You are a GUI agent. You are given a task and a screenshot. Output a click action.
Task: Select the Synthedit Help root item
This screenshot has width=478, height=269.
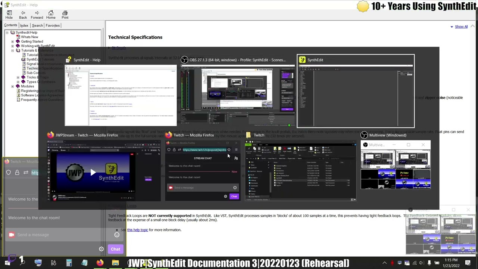point(27,33)
